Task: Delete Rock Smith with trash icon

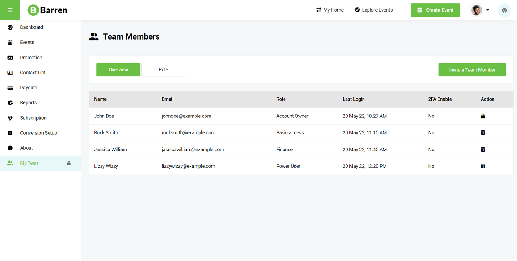Action: pos(483,133)
